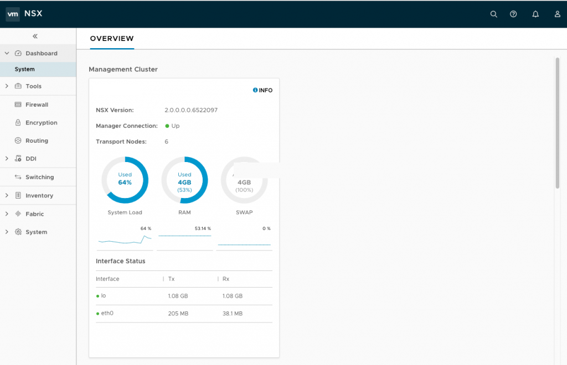Viewport: 567px width, 365px height.
Task: Collapse the sidebar with double-chevron icon
Action: click(35, 36)
